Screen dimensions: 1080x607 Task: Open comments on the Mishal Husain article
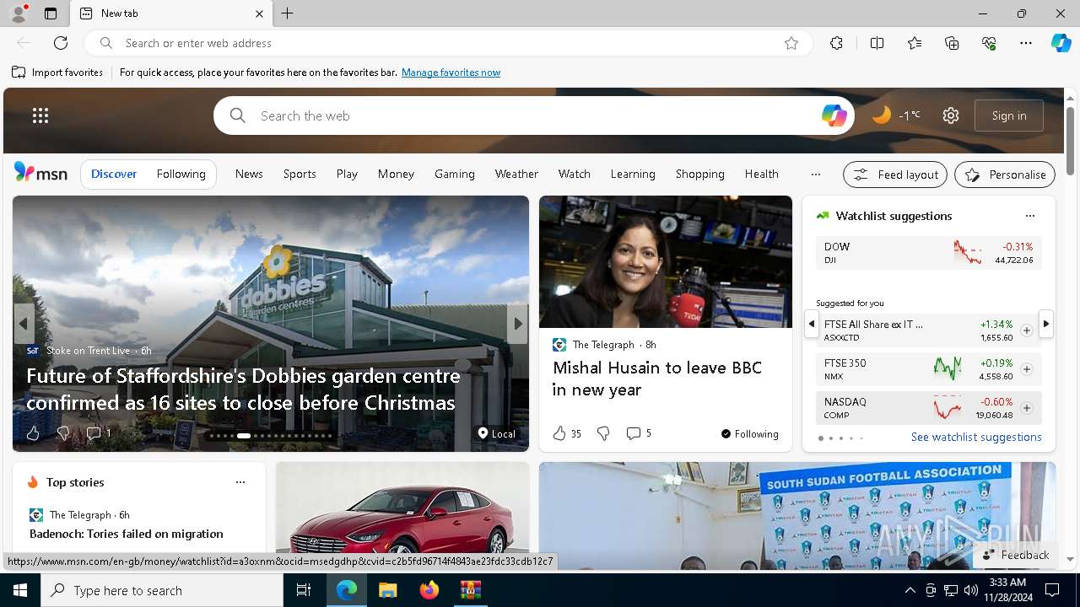[x=639, y=433]
